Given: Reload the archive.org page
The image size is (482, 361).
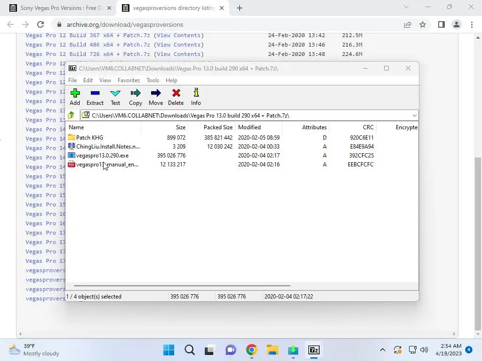Looking at the screenshot, I should (40, 24).
